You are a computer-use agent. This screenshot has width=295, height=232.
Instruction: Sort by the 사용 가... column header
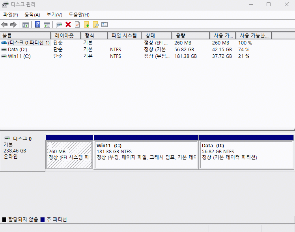tap(223, 35)
